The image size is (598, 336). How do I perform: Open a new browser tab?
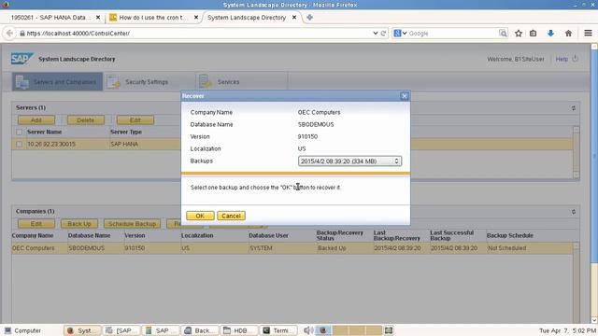click(309, 17)
